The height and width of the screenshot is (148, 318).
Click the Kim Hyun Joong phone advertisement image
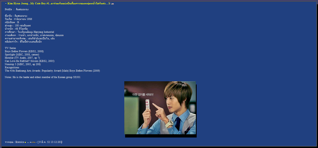[x=160, y=108]
